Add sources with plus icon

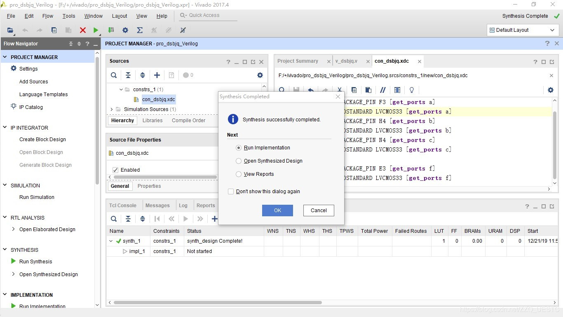click(x=157, y=75)
